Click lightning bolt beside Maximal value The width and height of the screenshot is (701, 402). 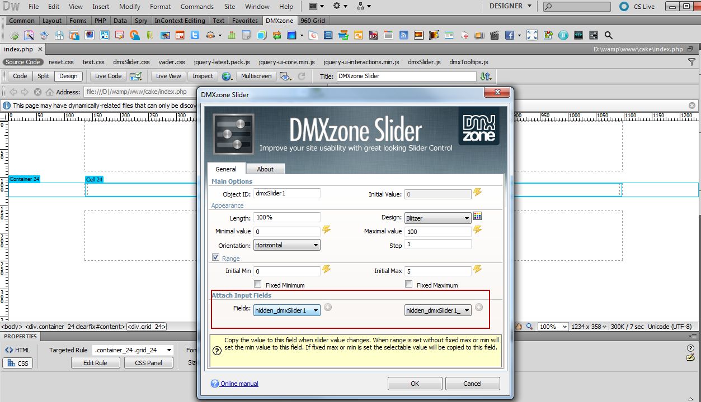click(x=477, y=229)
